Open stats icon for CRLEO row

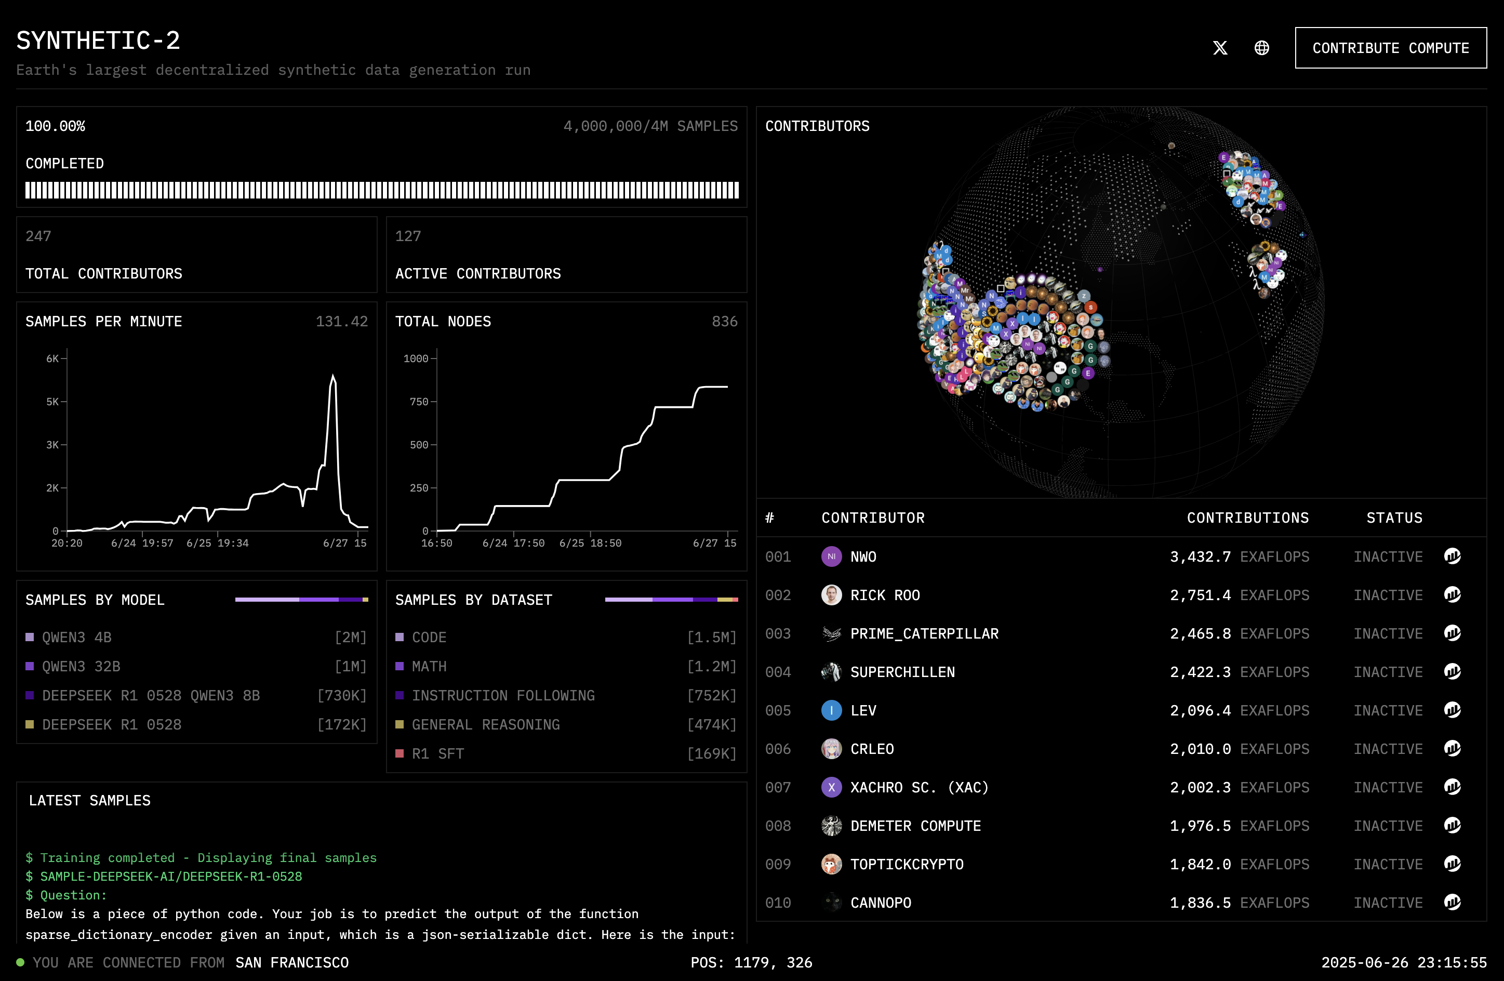click(1452, 749)
